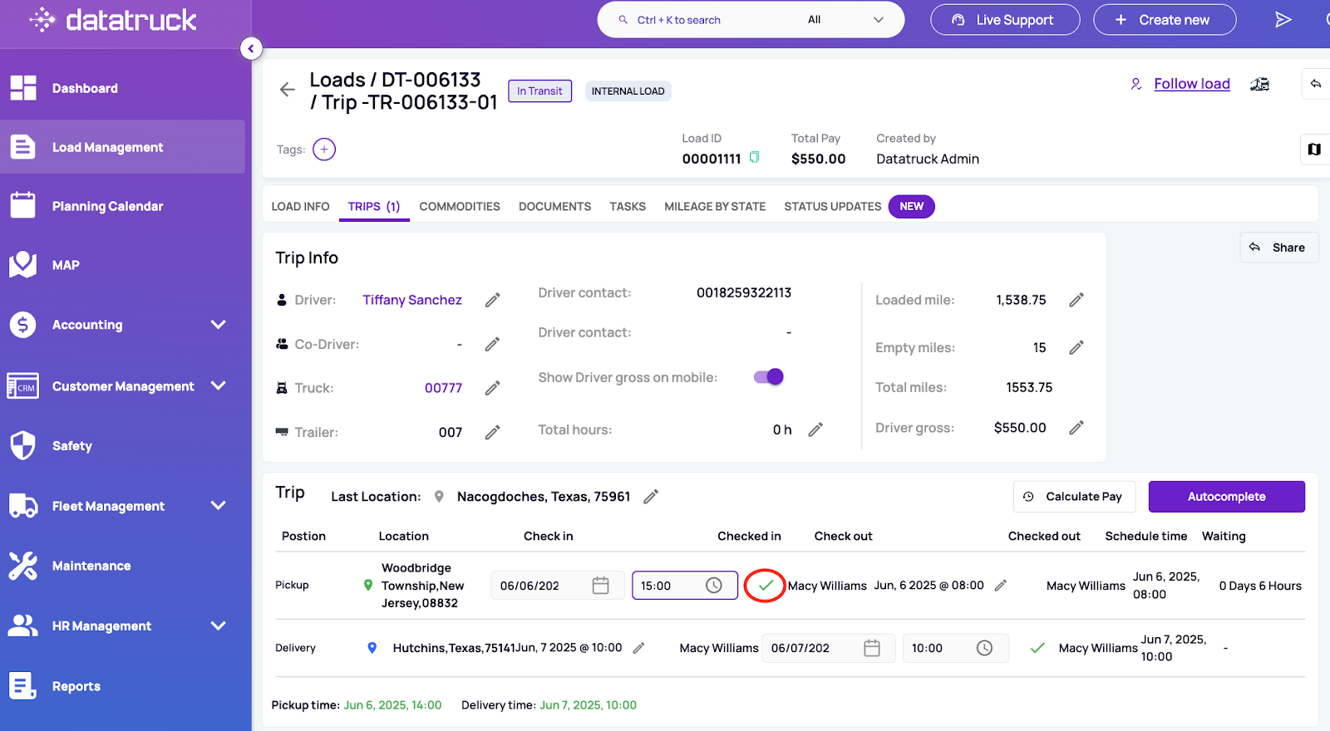
Task: Edit the Driver with pencil icon
Action: [x=493, y=300]
